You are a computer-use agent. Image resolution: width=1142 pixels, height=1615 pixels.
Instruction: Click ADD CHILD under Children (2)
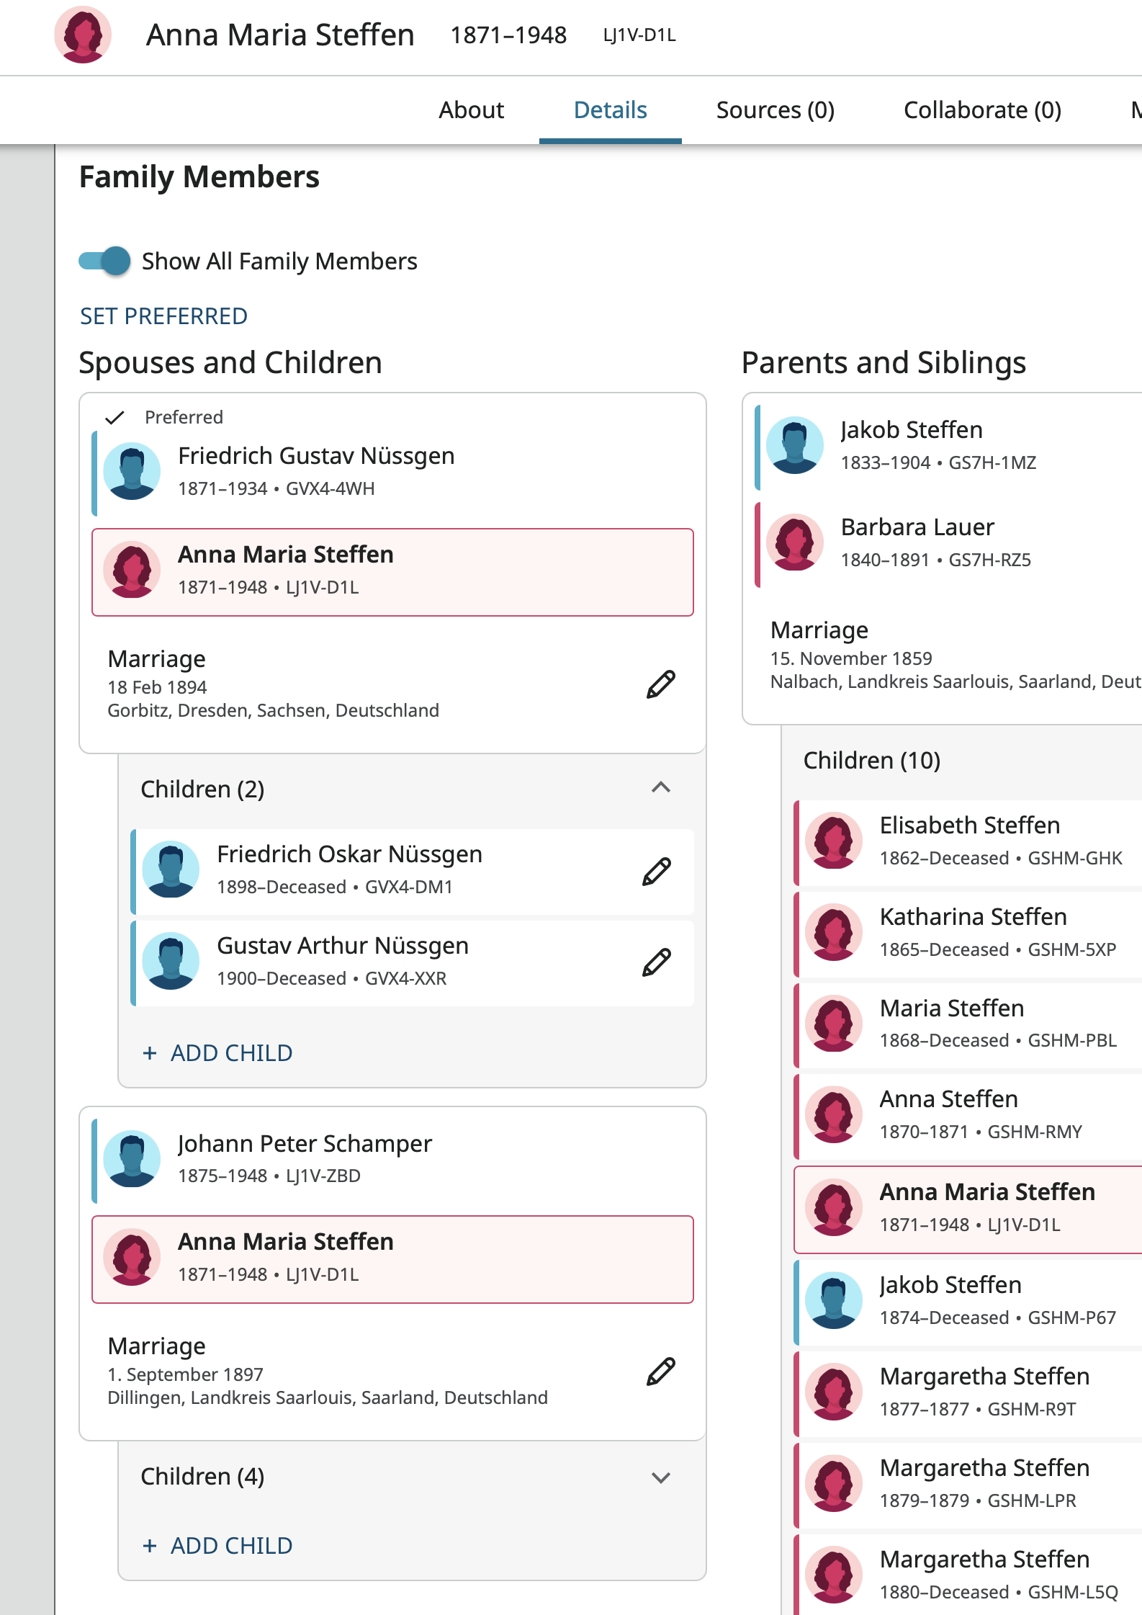coord(217,1053)
